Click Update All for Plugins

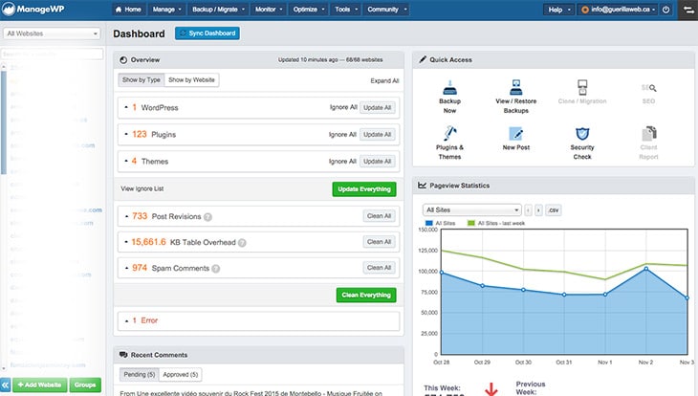(x=377, y=135)
